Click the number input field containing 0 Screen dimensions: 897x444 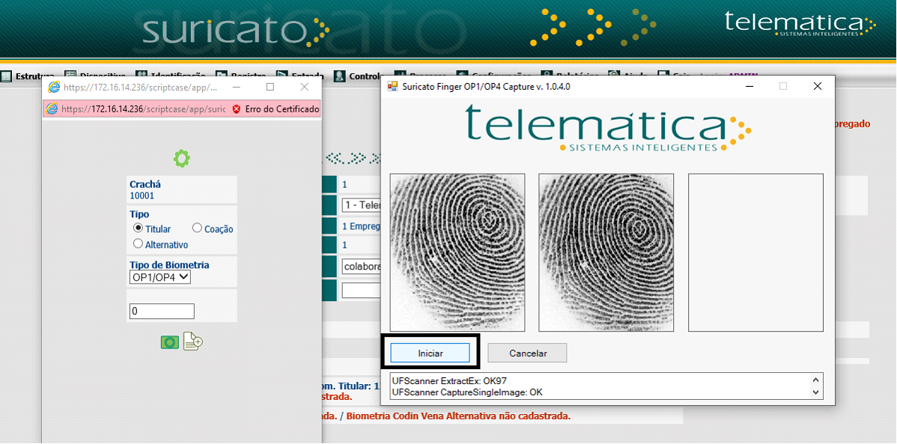tap(162, 311)
